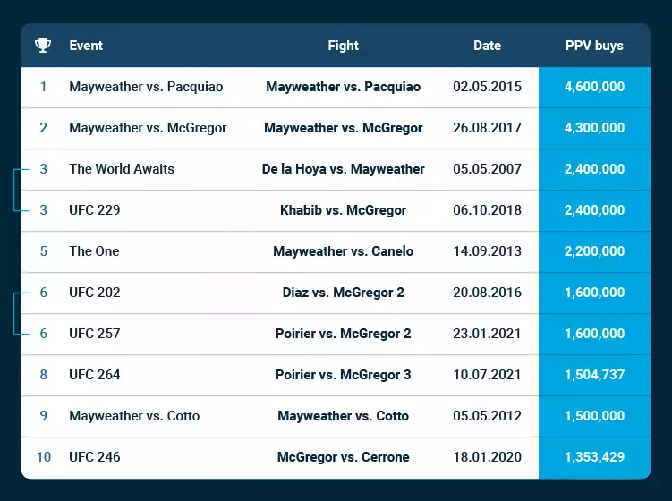Image resolution: width=672 pixels, height=501 pixels.
Task: Click the date 05.05.2012
Action: [x=488, y=416]
